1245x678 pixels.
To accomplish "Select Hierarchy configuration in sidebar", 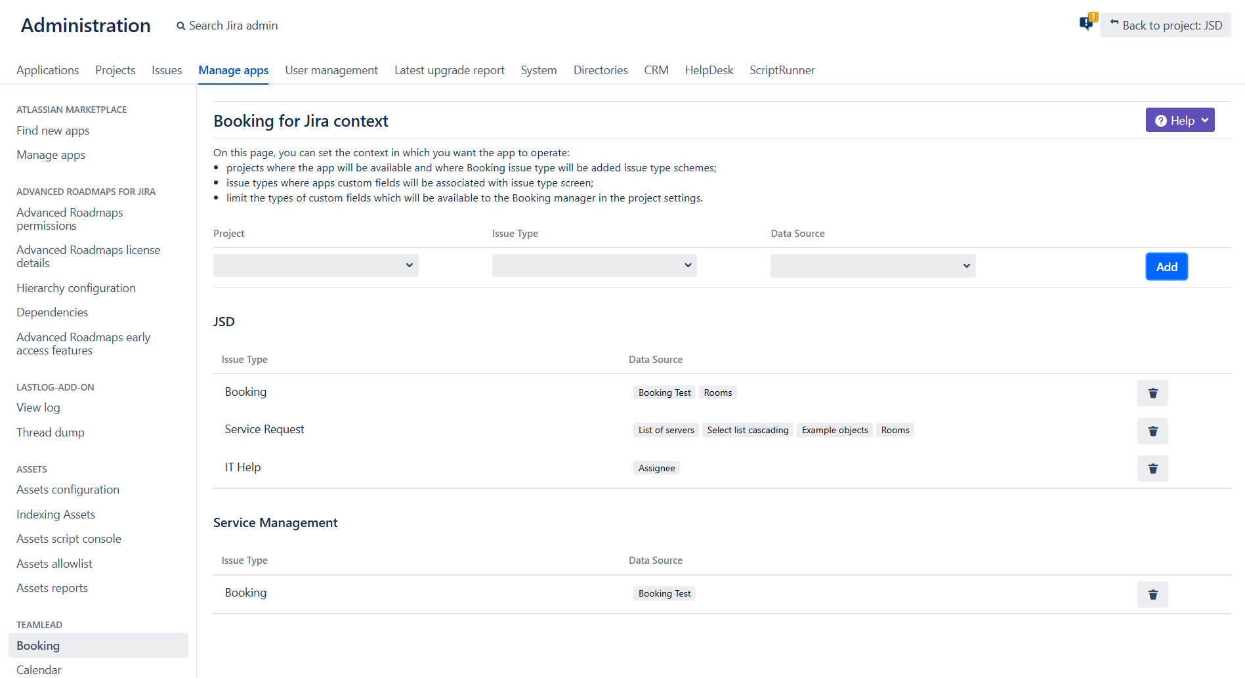I will point(76,288).
